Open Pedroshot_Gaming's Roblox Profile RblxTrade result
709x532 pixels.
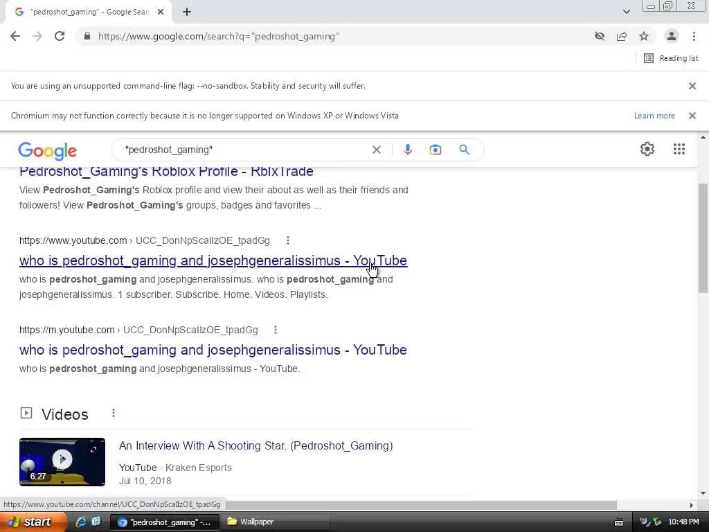pyautogui.click(x=166, y=172)
